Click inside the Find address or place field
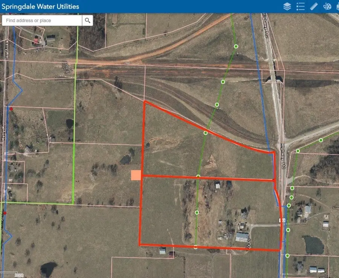The width and height of the screenshot is (339, 278). 41,20
